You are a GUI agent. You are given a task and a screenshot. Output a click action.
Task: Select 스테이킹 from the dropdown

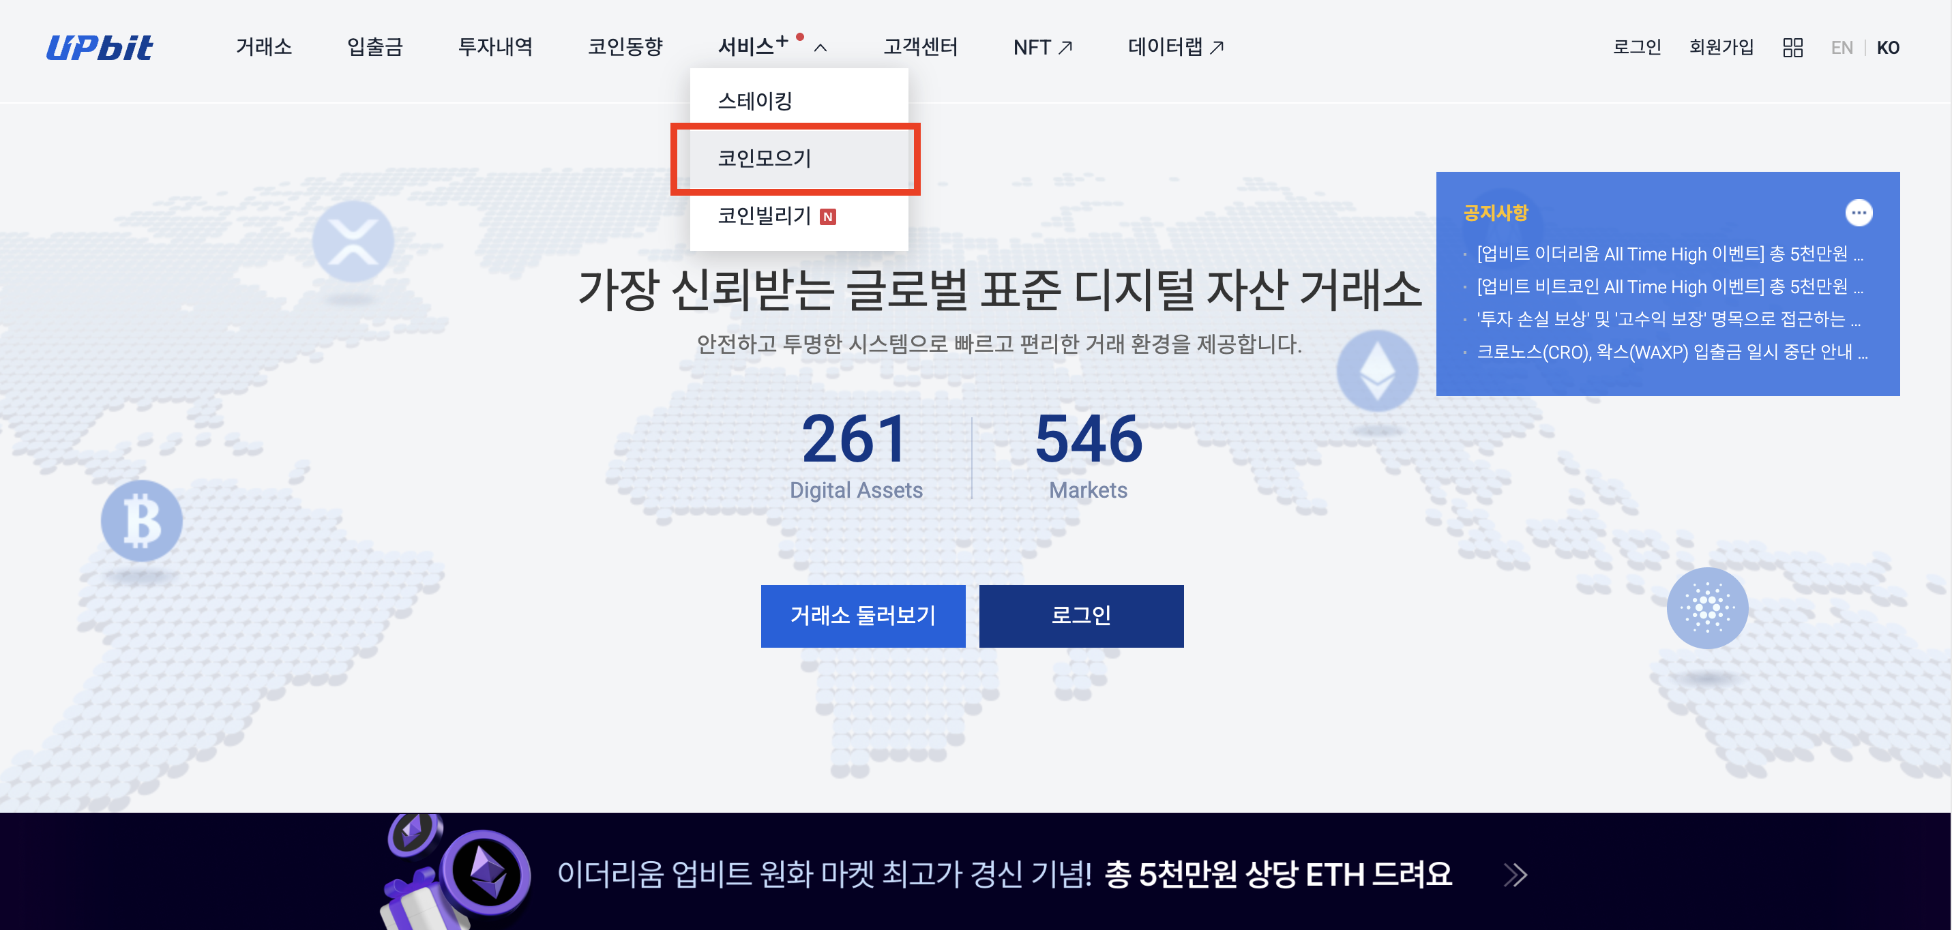point(755,101)
